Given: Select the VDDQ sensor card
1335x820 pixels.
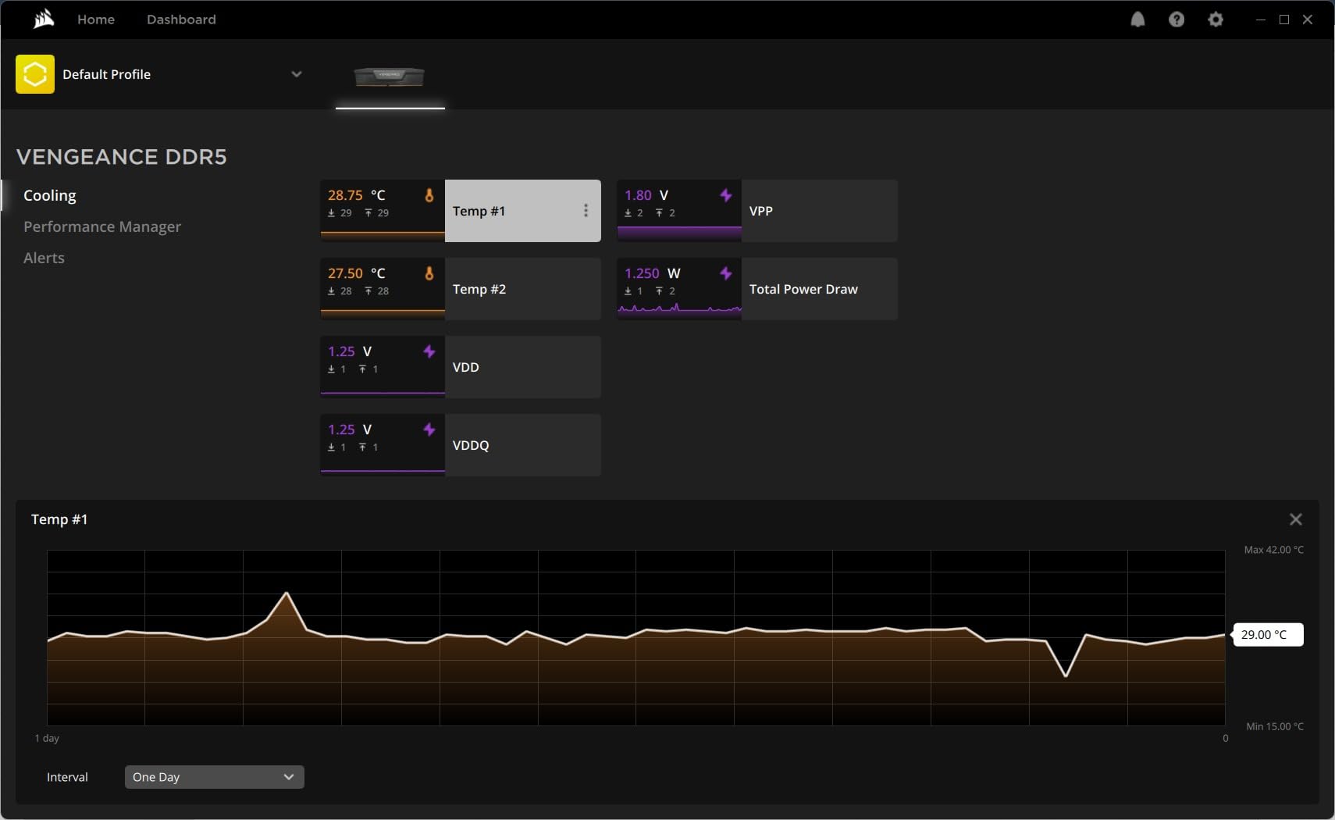Looking at the screenshot, I should [x=461, y=445].
